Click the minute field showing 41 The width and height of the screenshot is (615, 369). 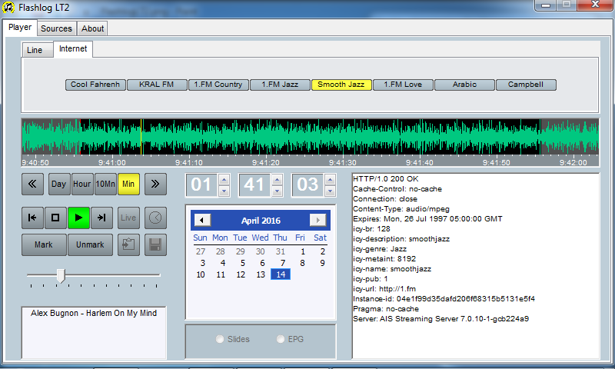click(x=254, y=185)
